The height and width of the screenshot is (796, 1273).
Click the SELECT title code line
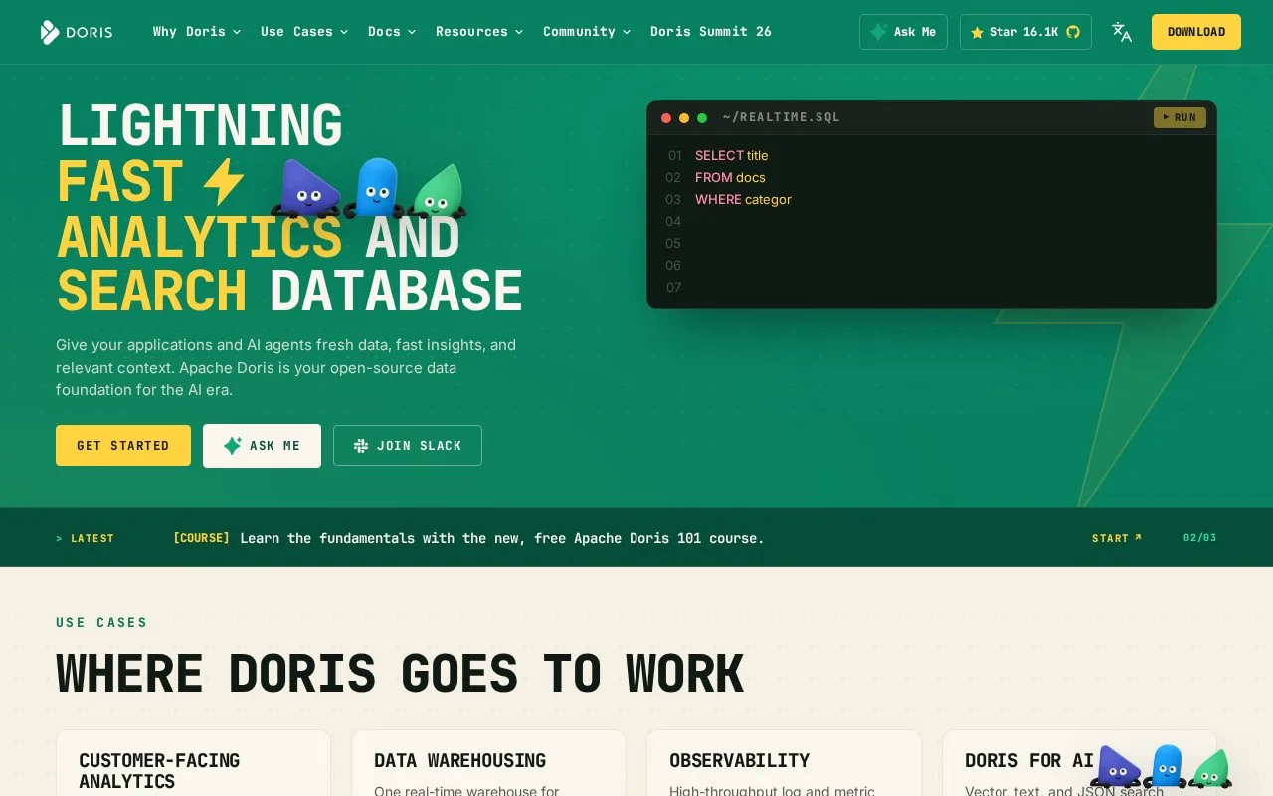(732, 156)
